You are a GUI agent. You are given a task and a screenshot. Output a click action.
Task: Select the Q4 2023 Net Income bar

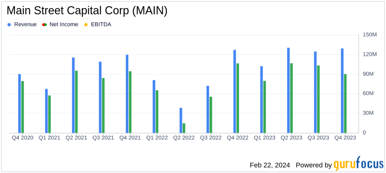click(x=345, y=104)
